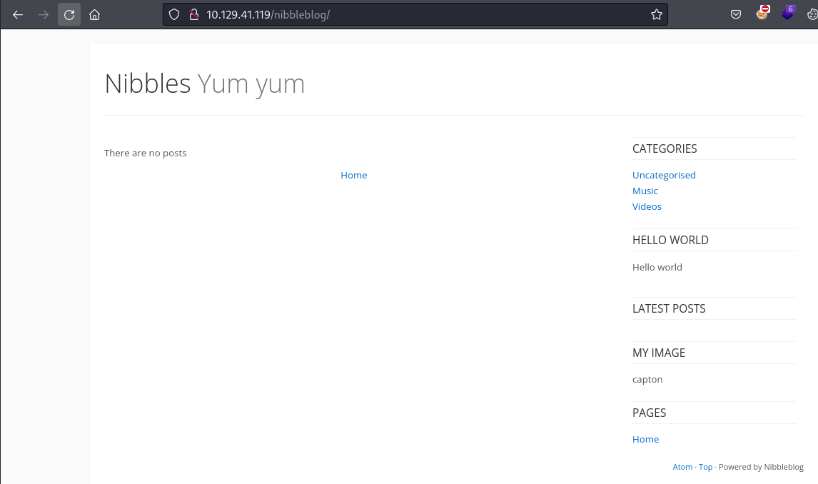Open the Videos category
818x484 pixels.
(x=647, y=206)
